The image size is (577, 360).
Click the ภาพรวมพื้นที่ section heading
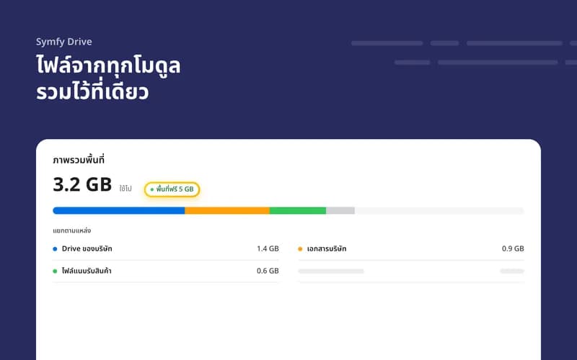[x=79, y=160]
